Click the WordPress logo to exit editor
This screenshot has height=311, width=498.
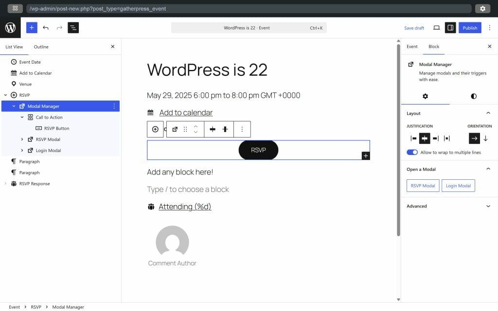(x=10, y=28)
